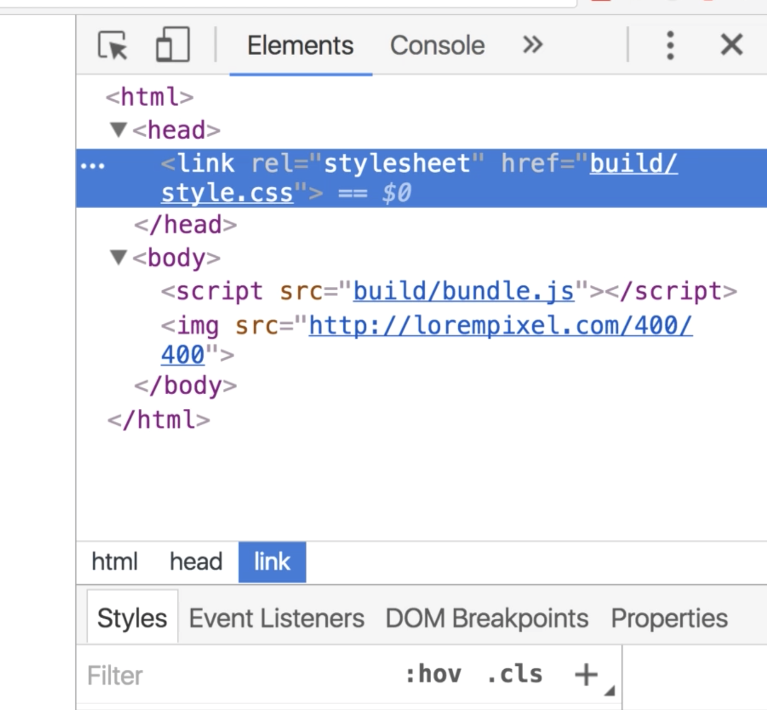Toggle the .cls class editor button
This screenshot has width=767, height=710.
point(515,674)
